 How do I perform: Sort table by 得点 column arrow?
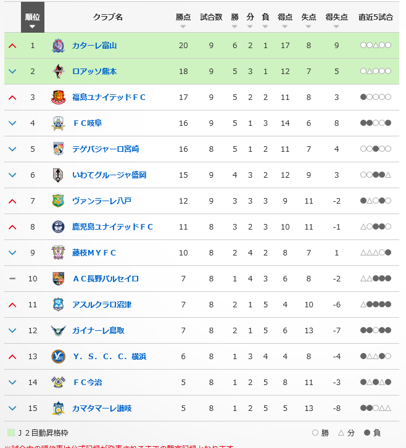point(284,27)
